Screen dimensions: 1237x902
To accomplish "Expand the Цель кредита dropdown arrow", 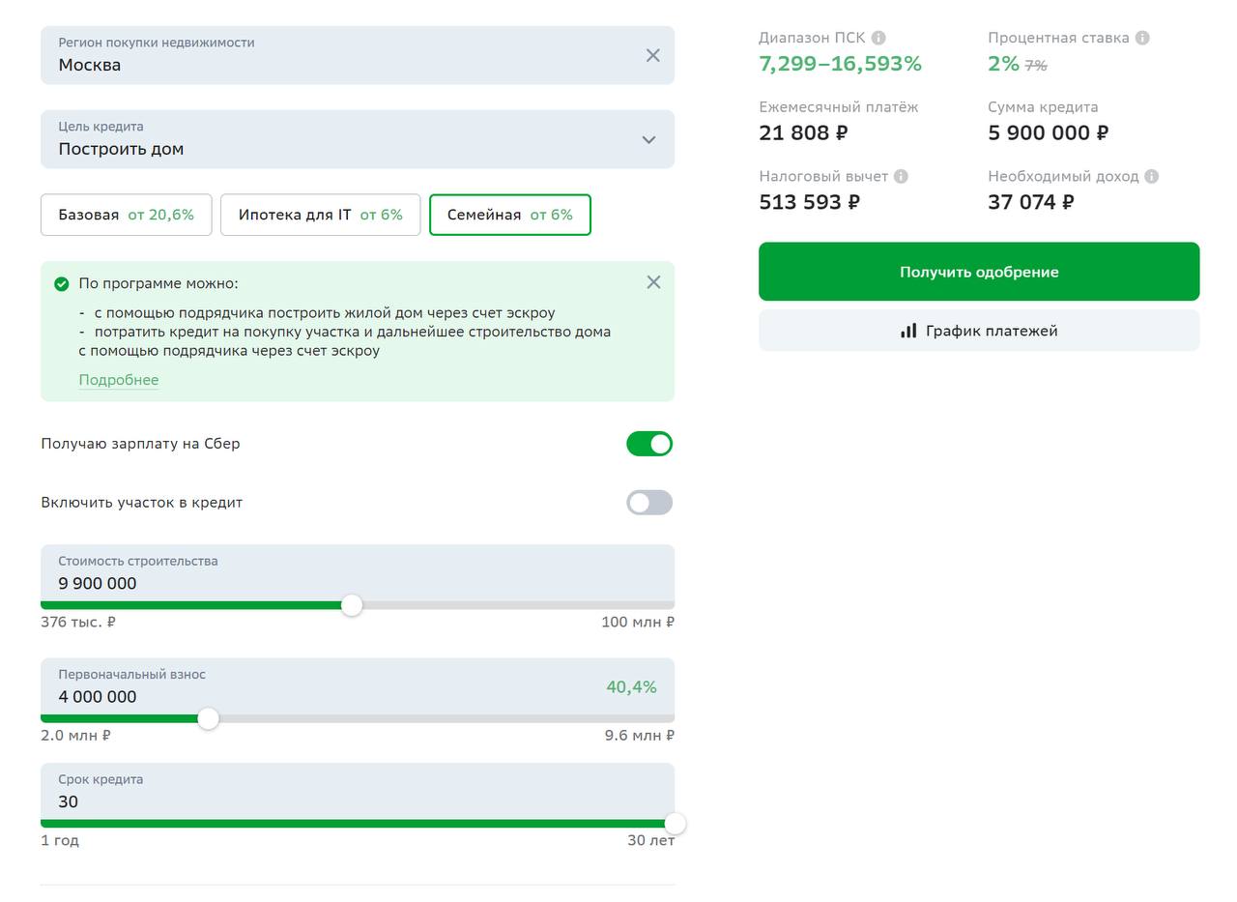I will click(x=649, y=139).
